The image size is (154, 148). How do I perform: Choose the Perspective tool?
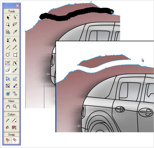tap(8, 79)
